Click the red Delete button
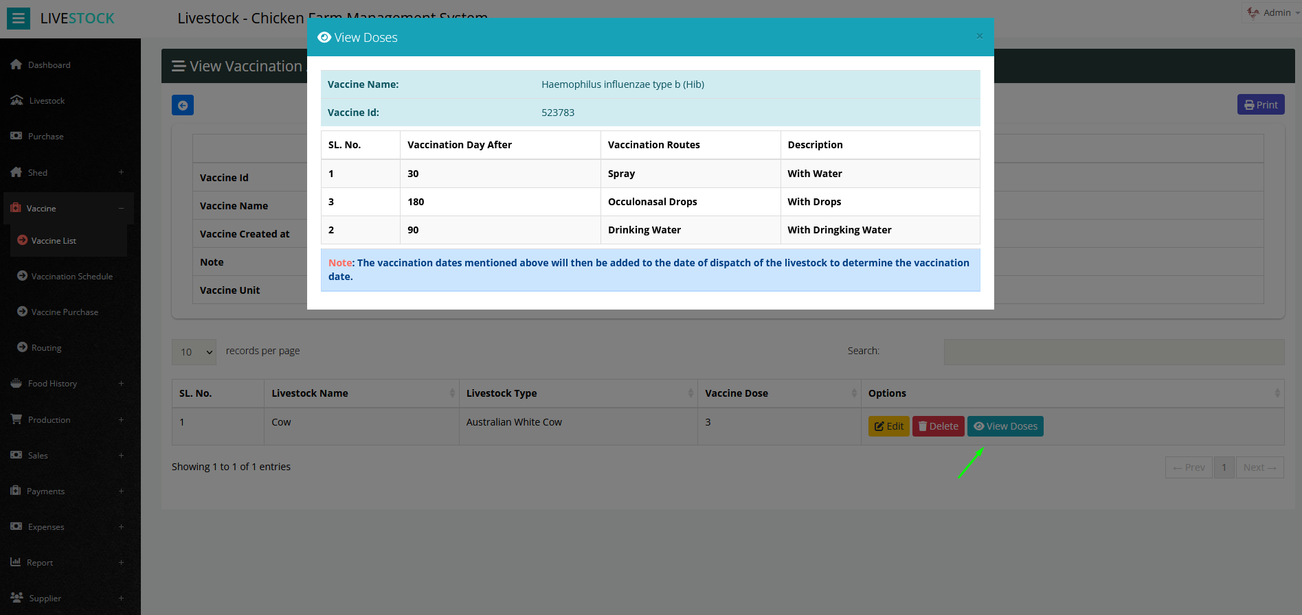The width and height of the screenshot is (1302, 615). [938, 426]
